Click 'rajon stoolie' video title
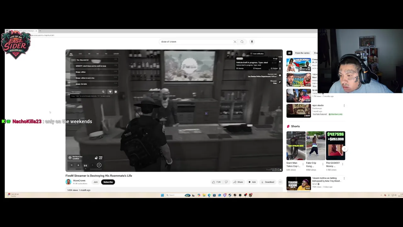The image size is (403, 227). pos(318,105)
